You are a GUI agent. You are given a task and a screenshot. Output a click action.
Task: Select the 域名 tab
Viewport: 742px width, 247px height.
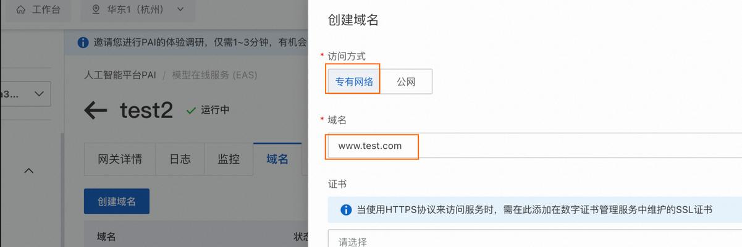[277, 159]
